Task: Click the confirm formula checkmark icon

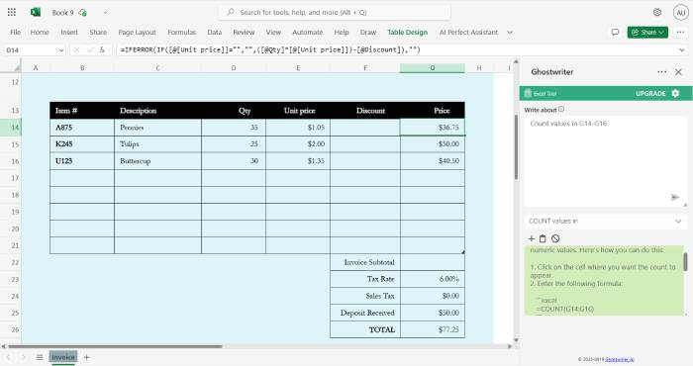Action: click(90, 49)
